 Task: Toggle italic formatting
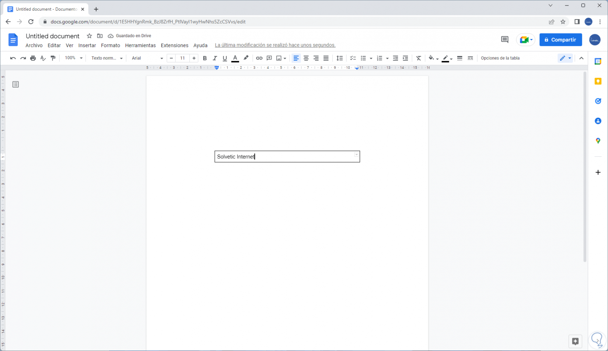tap(215, 58)
